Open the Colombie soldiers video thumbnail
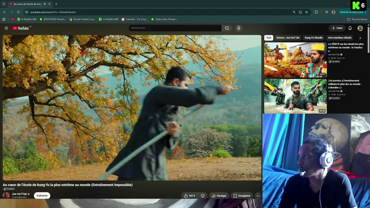Image resolution: width=370 pixels, height=208 pixels. coord(295,96)
